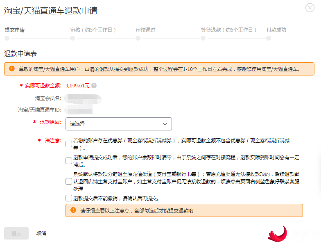Click the chevron arrow in 请选择 box
Screen dimensions: 321x242
pyautogui.click(x=165, y=124)
